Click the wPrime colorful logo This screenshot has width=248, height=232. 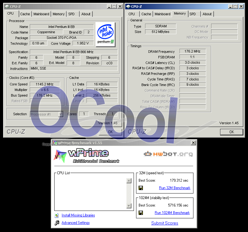[60, 156]
